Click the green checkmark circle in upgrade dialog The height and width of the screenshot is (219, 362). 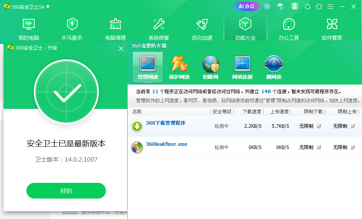66,92
